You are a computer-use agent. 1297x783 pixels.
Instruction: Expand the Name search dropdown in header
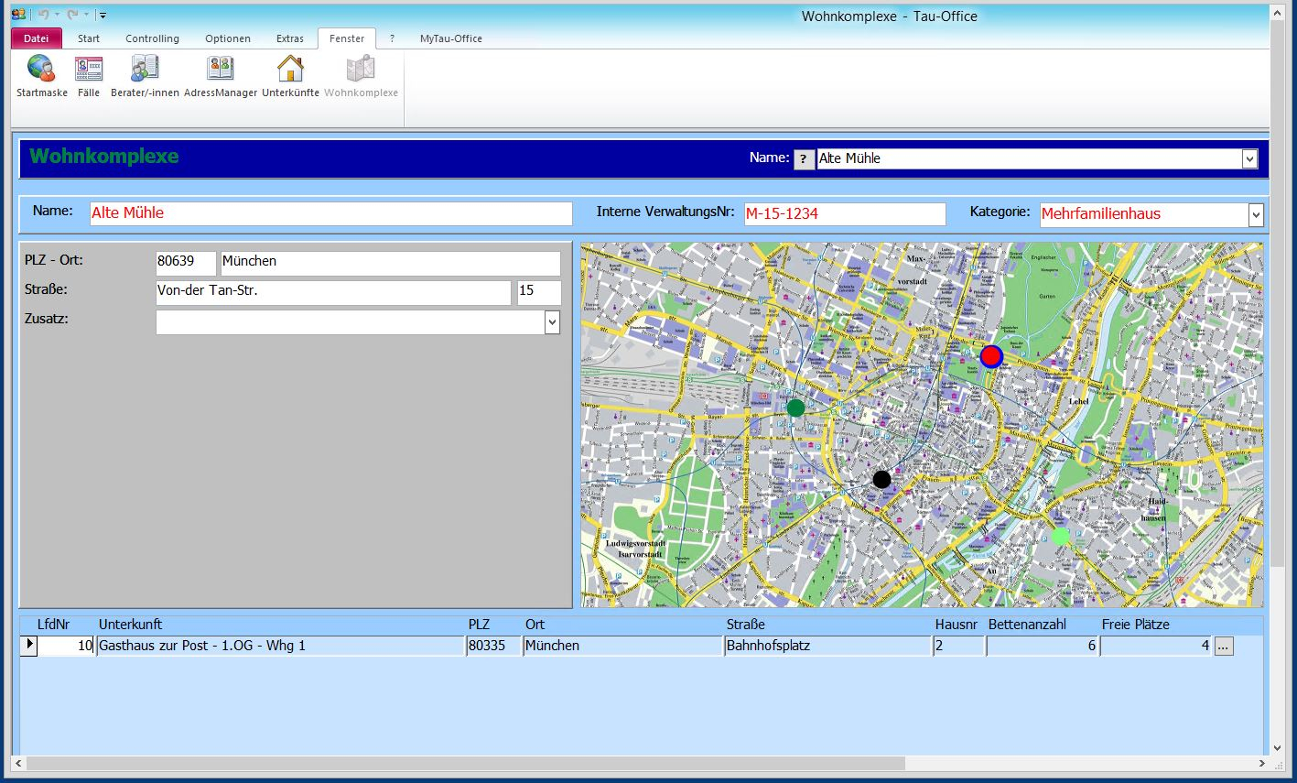click(1249, 159)
